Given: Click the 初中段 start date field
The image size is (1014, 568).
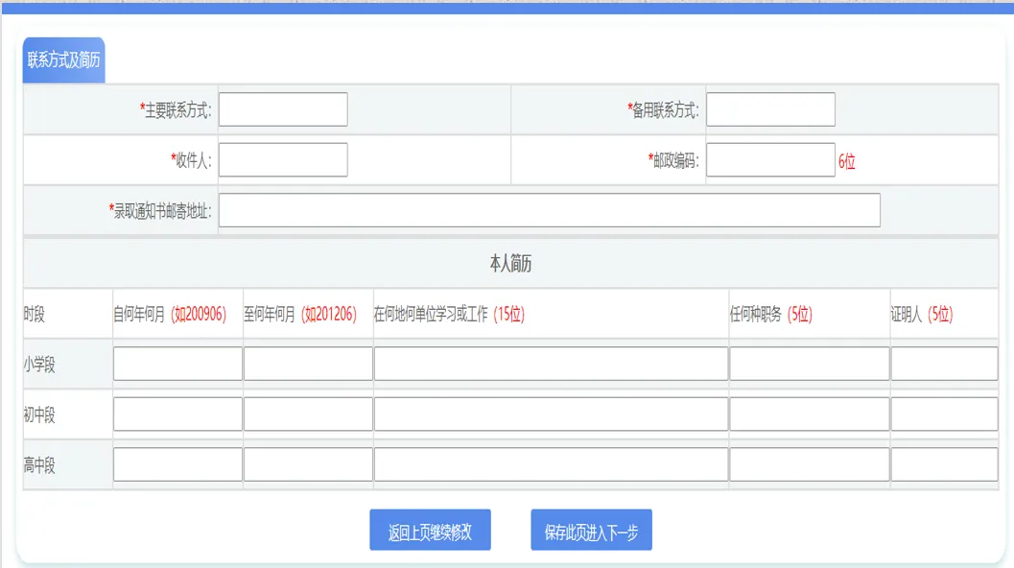Looking at the screenshot, I should coord(177,413).
